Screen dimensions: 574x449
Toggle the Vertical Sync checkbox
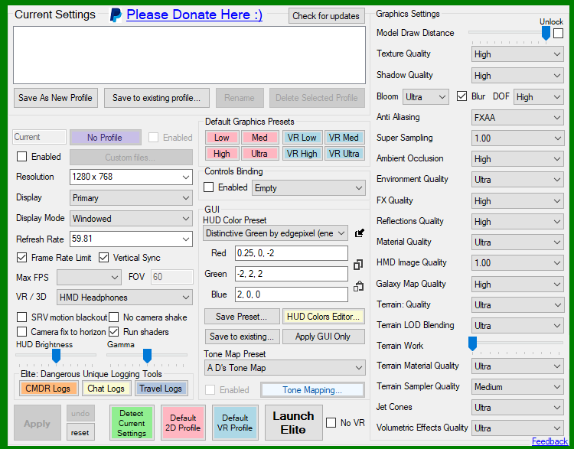(x=103, y=258)
